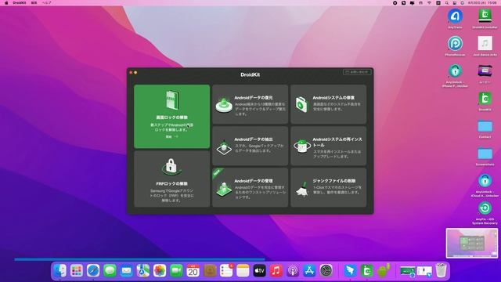Open Reminders from the Dock
This screenshot has width=501, height=282.
[226, 271]
